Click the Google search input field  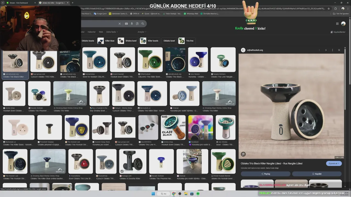click(x=99, y=24)
